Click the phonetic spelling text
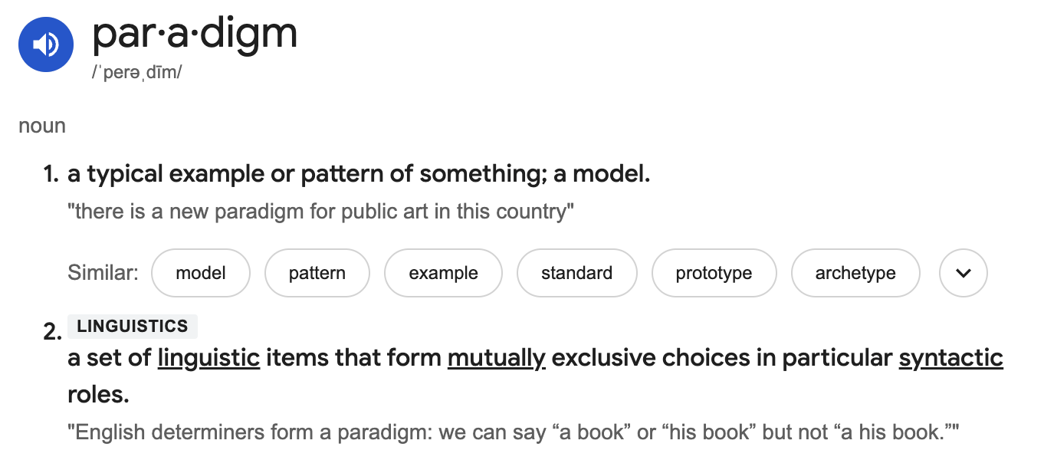 click(x=137, y=74)
